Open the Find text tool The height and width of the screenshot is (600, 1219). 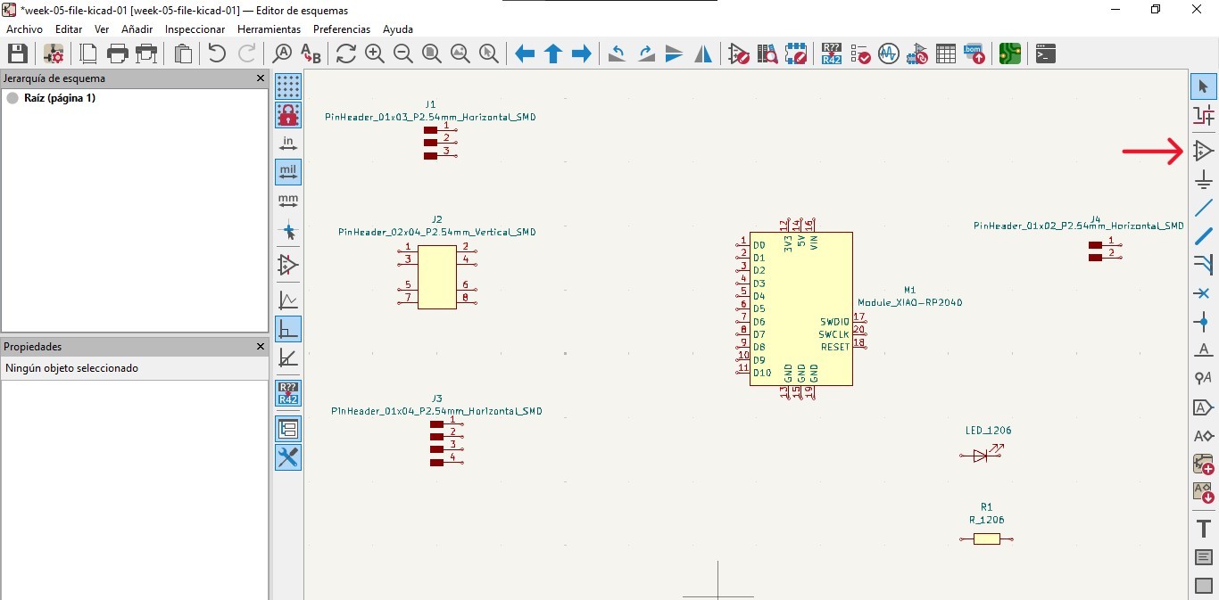pyautogui.click(x=283, y=53)
